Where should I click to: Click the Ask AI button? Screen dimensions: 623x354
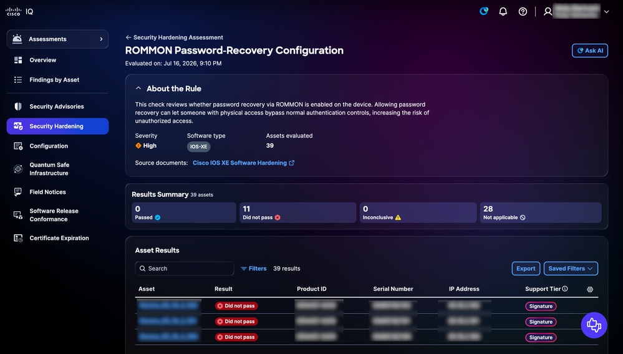click(589, 50)
